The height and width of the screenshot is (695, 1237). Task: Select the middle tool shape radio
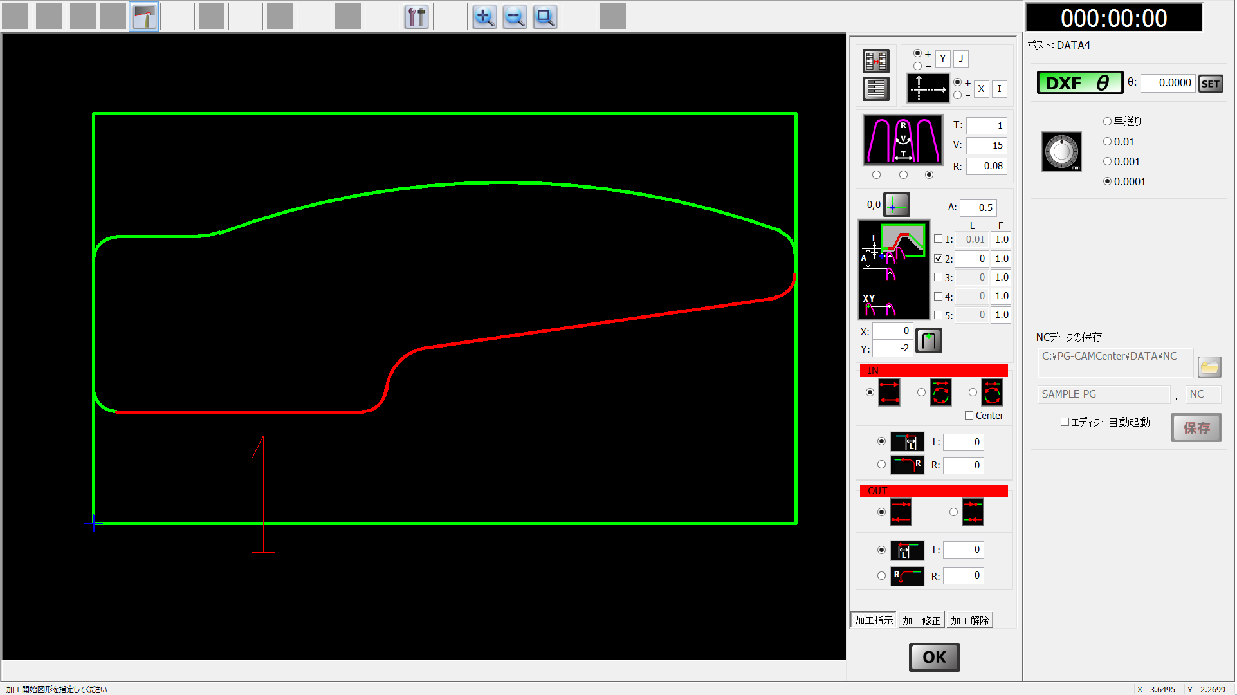coord(903,175)
